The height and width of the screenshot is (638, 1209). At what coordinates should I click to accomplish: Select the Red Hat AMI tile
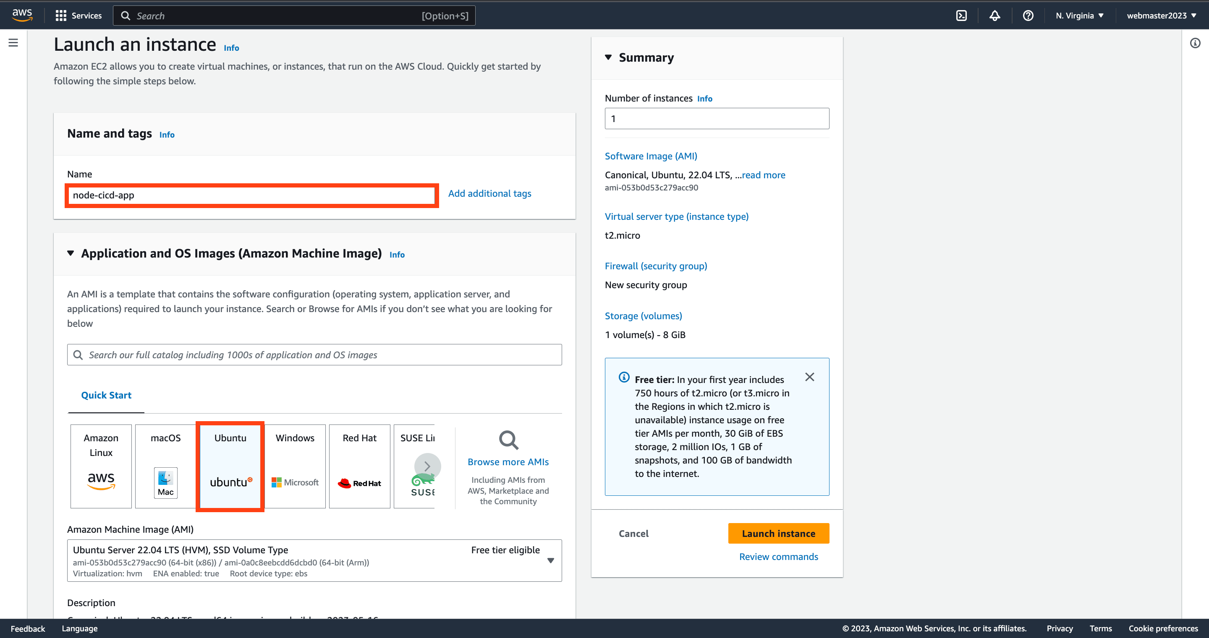coord(359,466)
